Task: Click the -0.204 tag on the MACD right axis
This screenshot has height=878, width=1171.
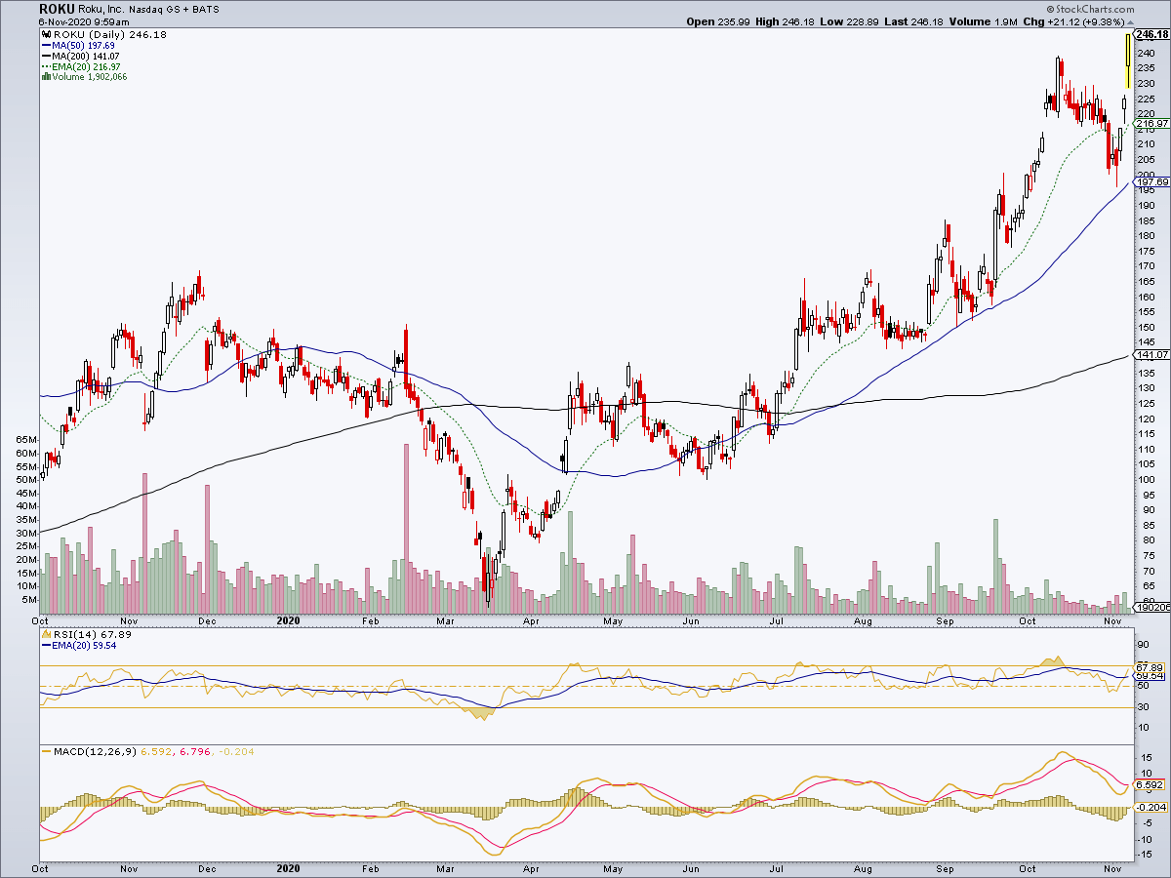Action: click(1149, 807)
